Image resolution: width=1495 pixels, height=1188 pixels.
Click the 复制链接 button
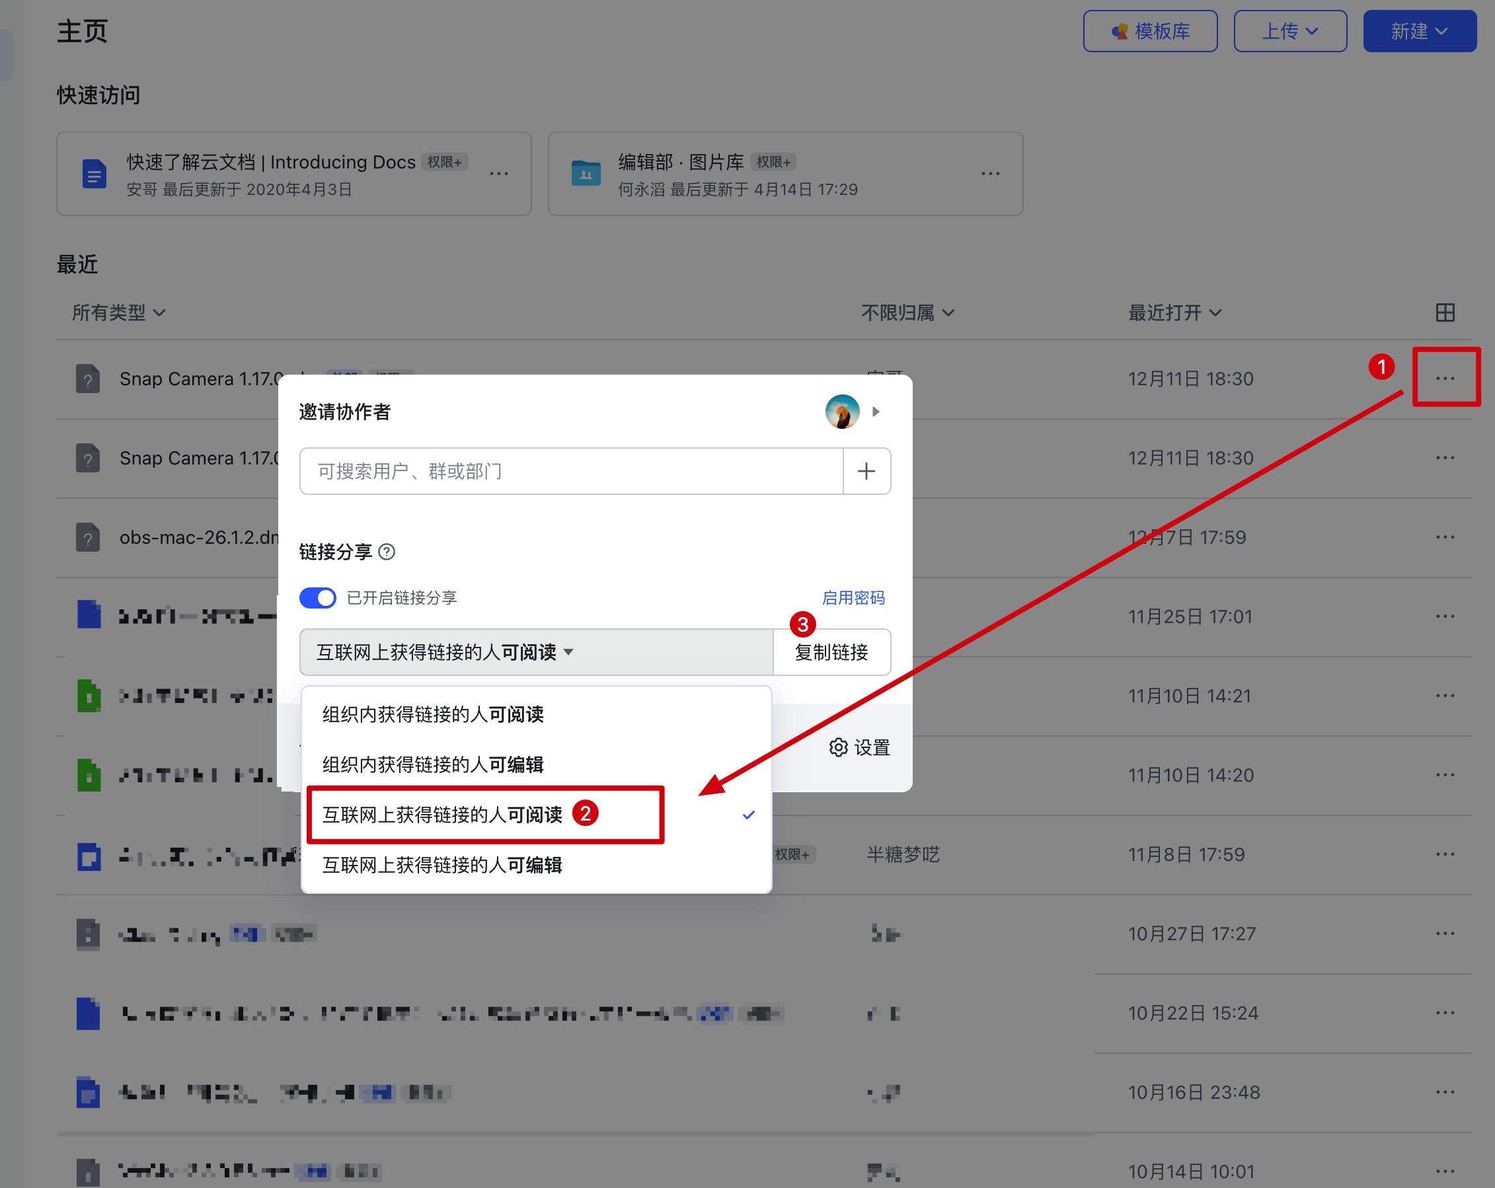tap(831, 652)
